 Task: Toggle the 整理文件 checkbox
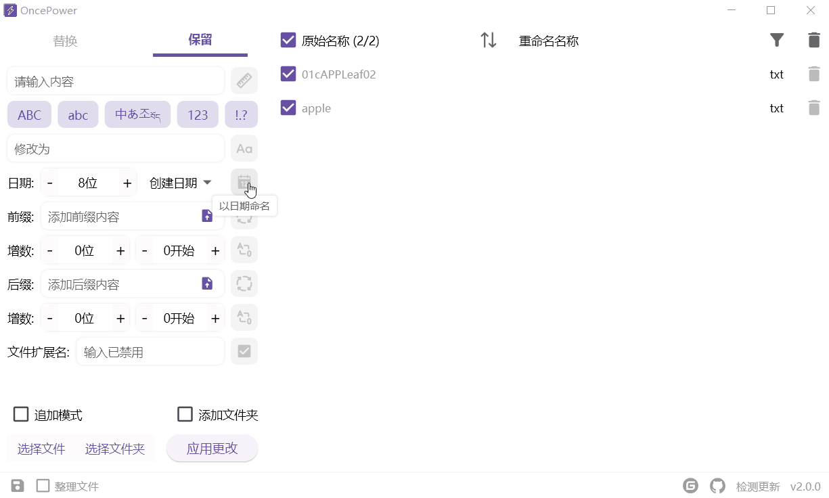point(43,485)
